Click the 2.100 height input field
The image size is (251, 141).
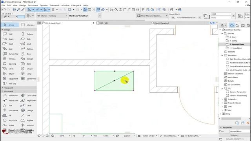pyautogui.click(x=221, y=14)
